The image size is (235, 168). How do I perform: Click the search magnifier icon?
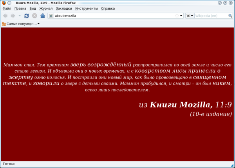(230, 16)
